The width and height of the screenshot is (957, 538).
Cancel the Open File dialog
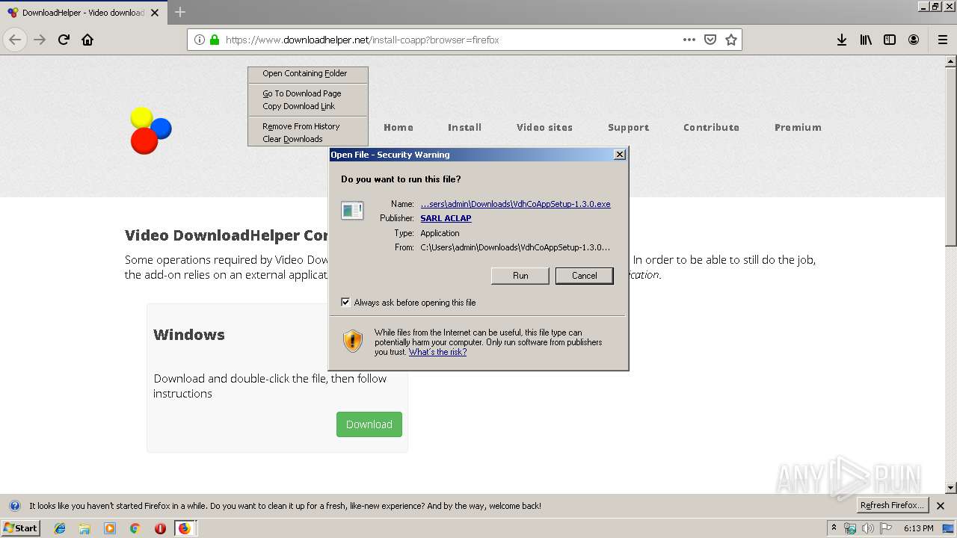click(x=585, y=276)
